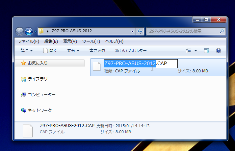
Task: Click the search magnifier icon
Action: point(222,31)
